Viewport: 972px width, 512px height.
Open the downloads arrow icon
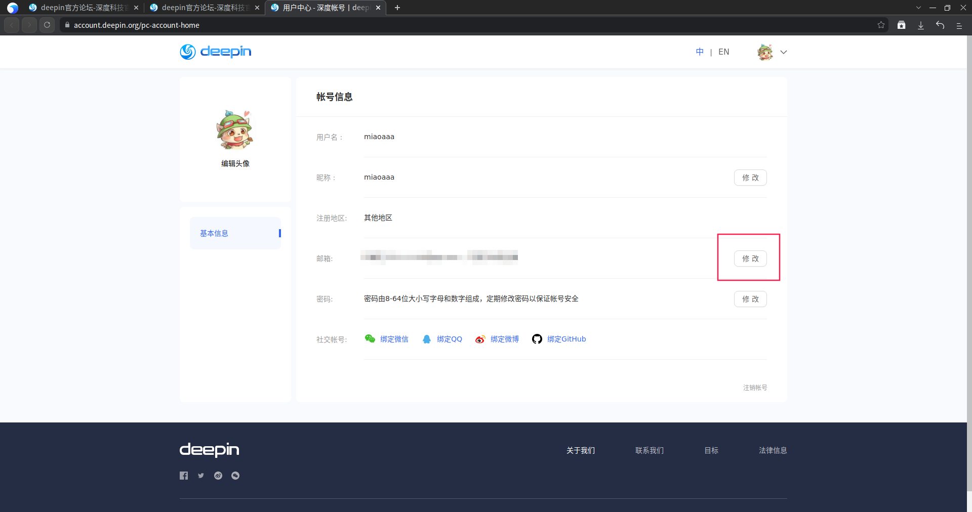[x=921, y=25]
